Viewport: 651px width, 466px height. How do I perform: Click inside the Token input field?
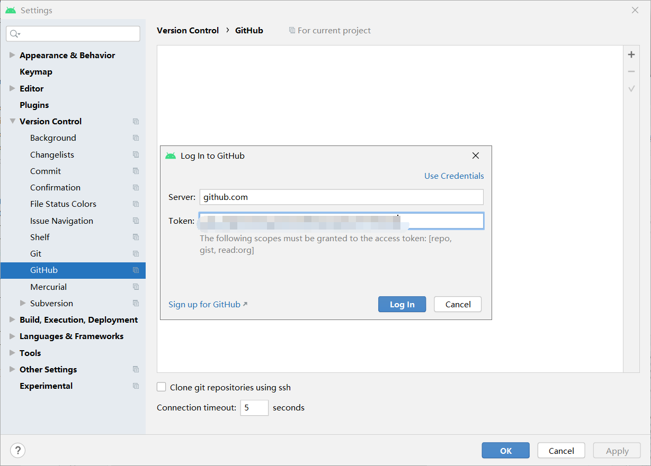(x=341, y=221)
